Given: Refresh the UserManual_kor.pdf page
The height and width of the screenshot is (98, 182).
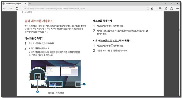Looking at the screenshot, I should pos(17,9).
